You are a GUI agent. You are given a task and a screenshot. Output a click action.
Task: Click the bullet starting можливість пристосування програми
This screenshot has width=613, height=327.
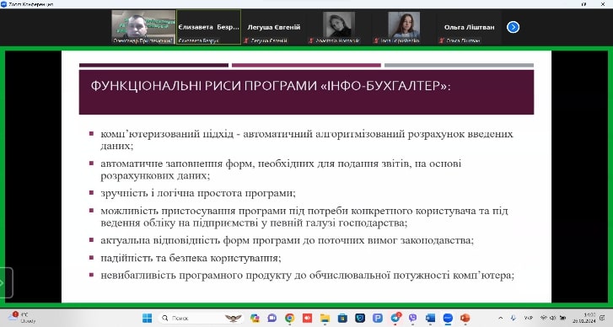pos(304,217)
